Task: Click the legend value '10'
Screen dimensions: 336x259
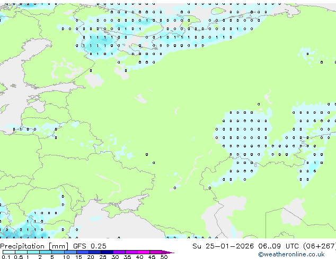Action: pyautogui.click(x=66, y=257)
